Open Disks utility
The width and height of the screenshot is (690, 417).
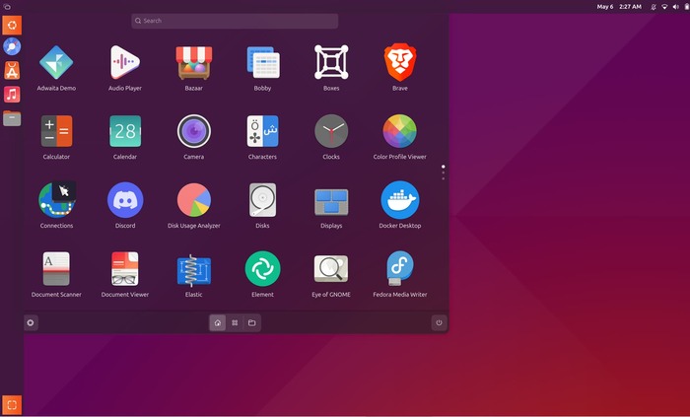pyautogui.click(x=263, y=200)
